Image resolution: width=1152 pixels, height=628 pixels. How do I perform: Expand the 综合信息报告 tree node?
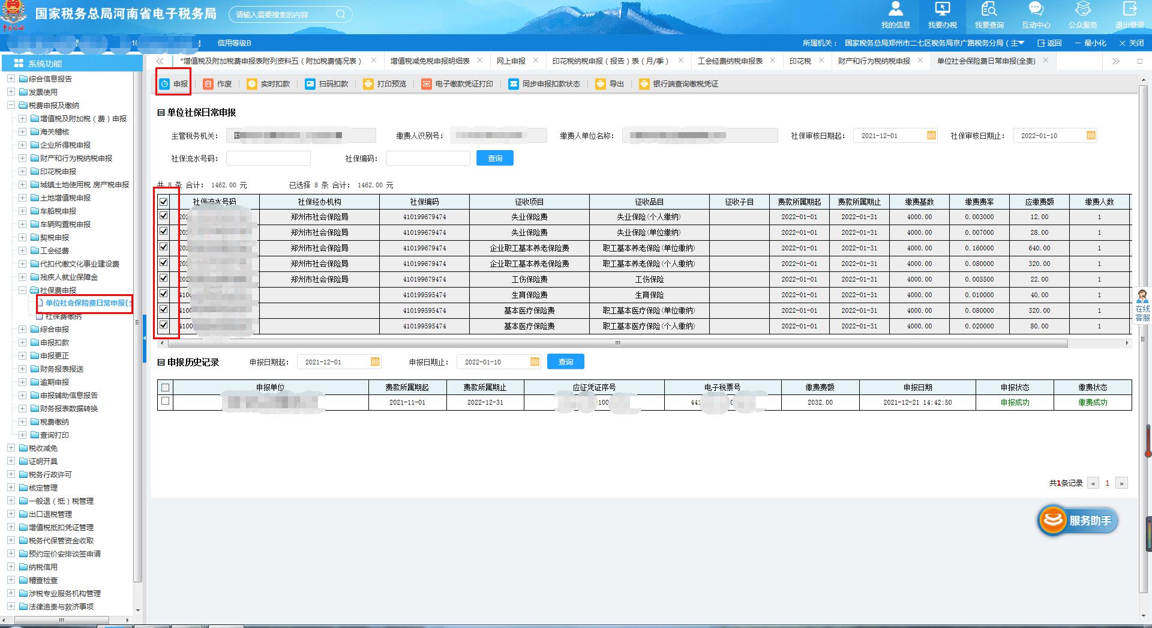pos(11,79)
